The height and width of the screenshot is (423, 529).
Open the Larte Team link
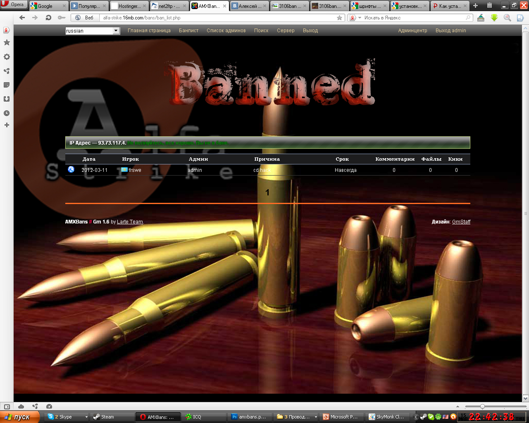(x=130, y=222)
